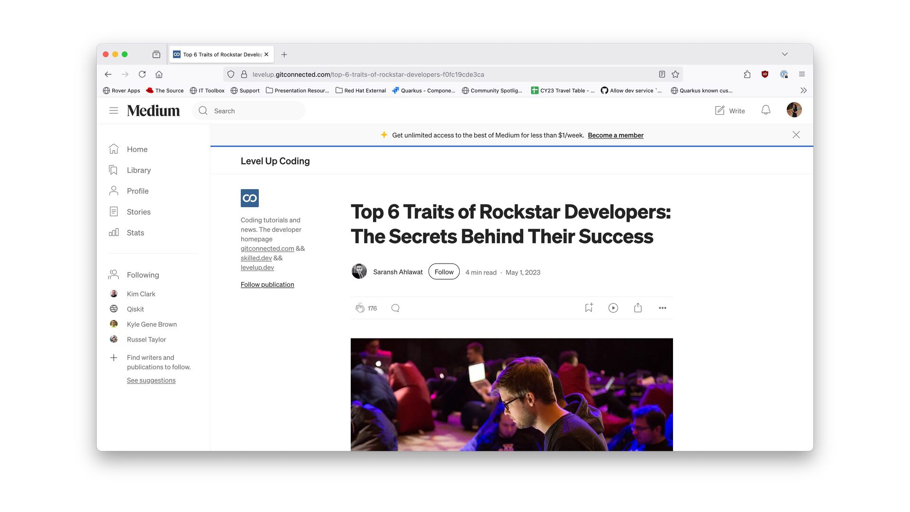The image size is (910, 512).
Task: Share the article via share icon
Action: (638, 308)
